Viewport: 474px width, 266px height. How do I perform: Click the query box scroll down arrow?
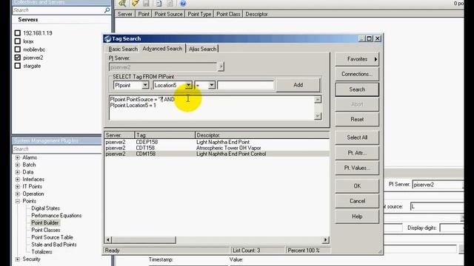(318, 116)
